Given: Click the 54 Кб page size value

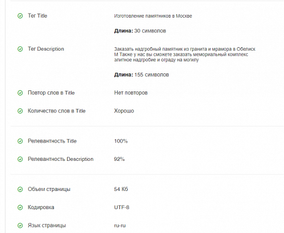Looking at the screenshot, I should click(121, 189).
